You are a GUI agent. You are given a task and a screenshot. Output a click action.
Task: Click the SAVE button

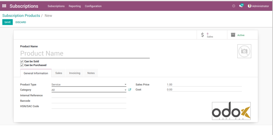8,22
